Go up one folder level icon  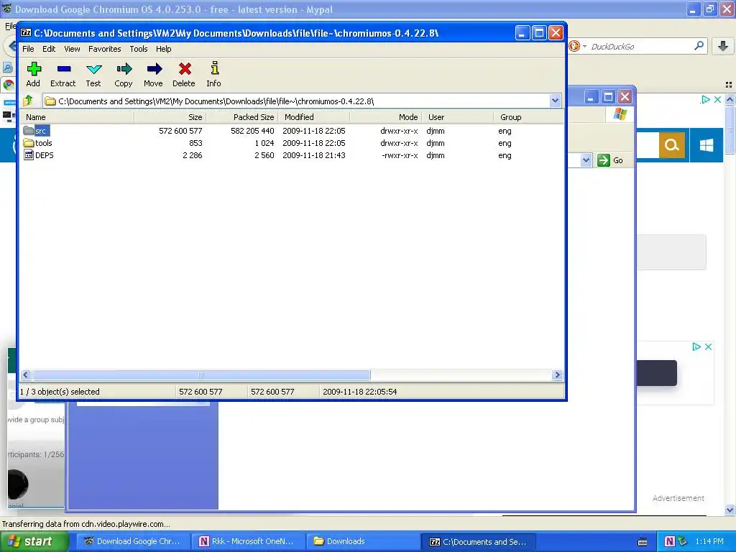pos(28,101)
